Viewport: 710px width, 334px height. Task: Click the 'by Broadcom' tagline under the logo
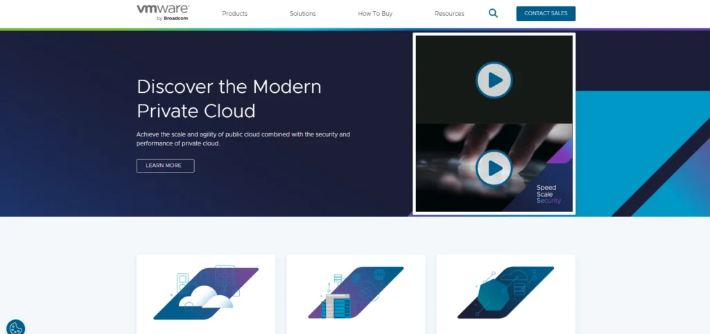172,19
